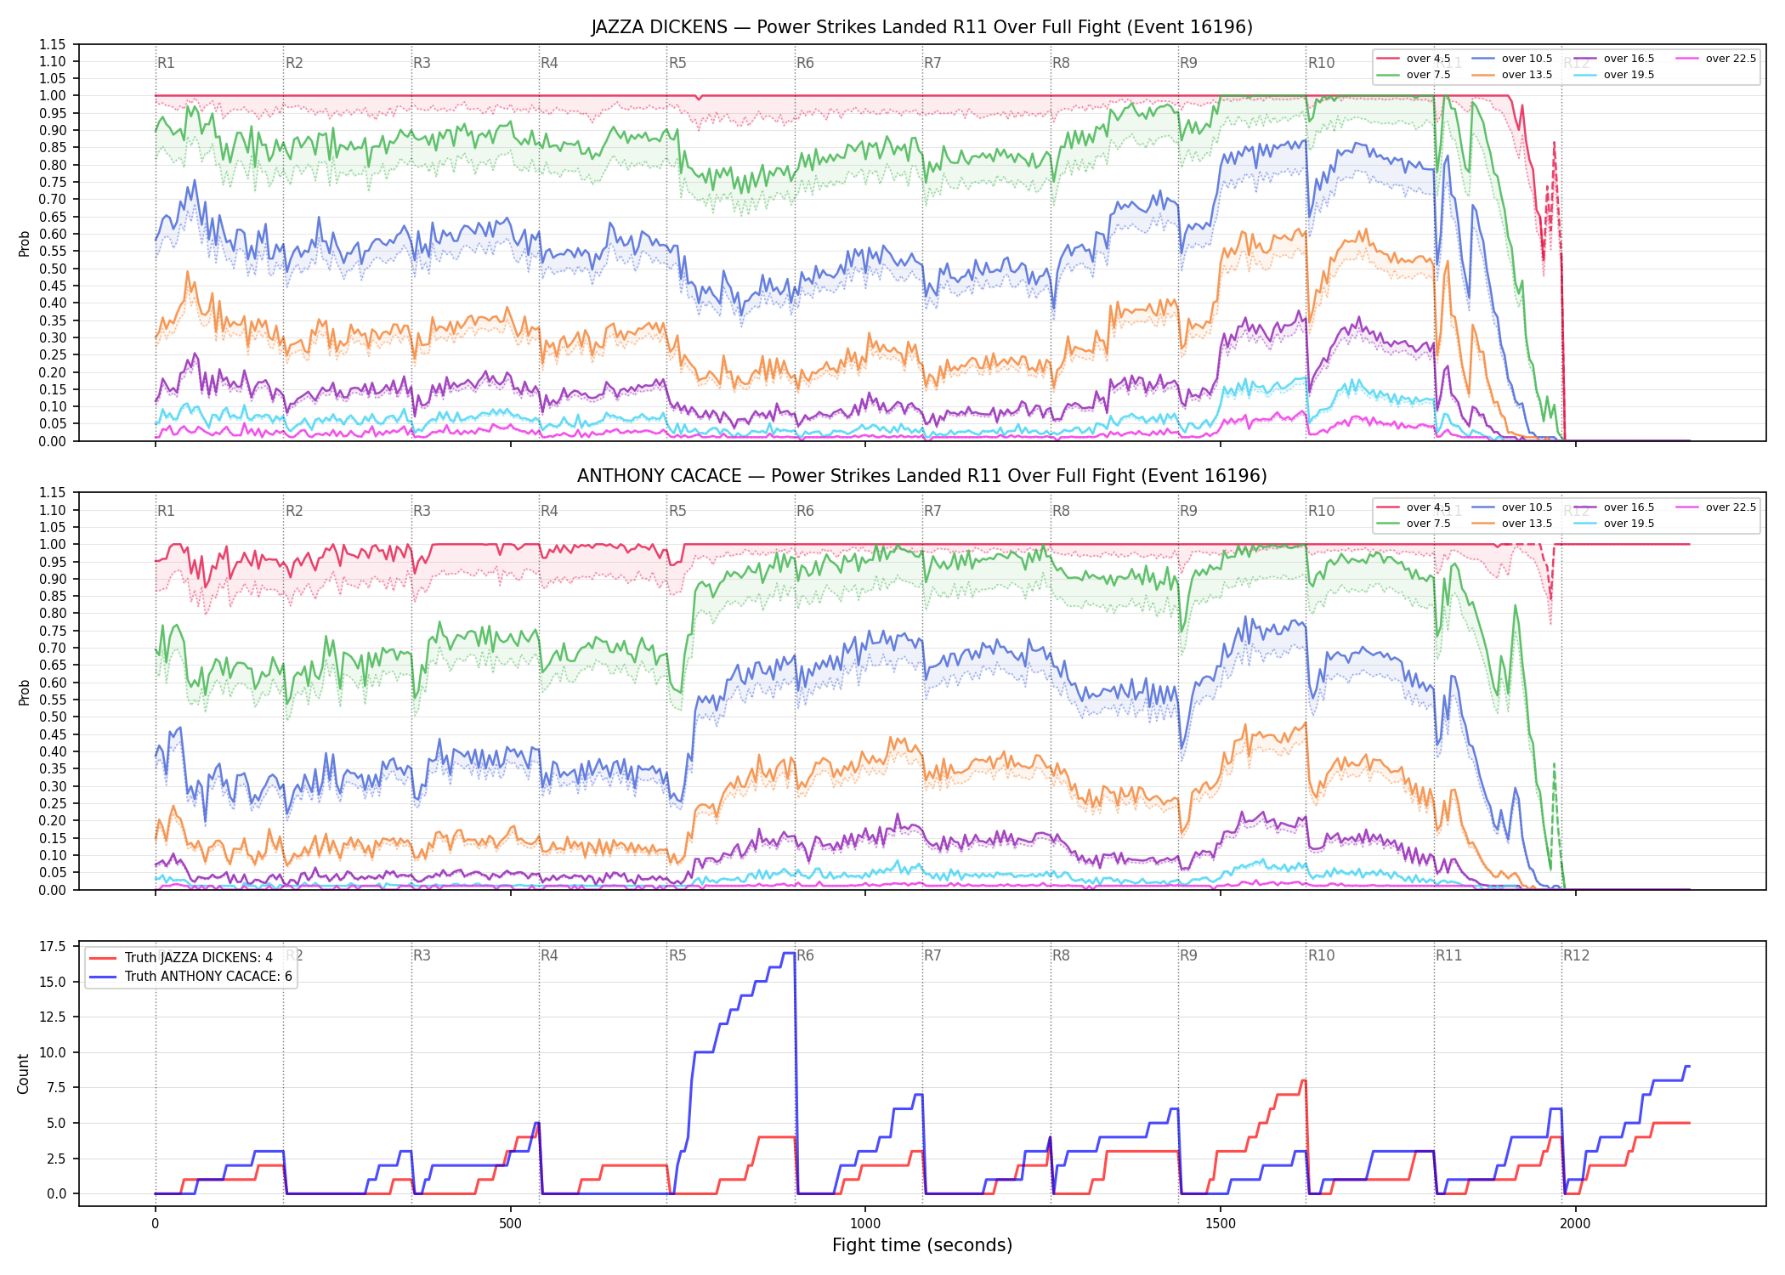Click the R6 marker in the Count chart
Viewport: 1785px width, 1275px height.
click(x=805, y=955)
